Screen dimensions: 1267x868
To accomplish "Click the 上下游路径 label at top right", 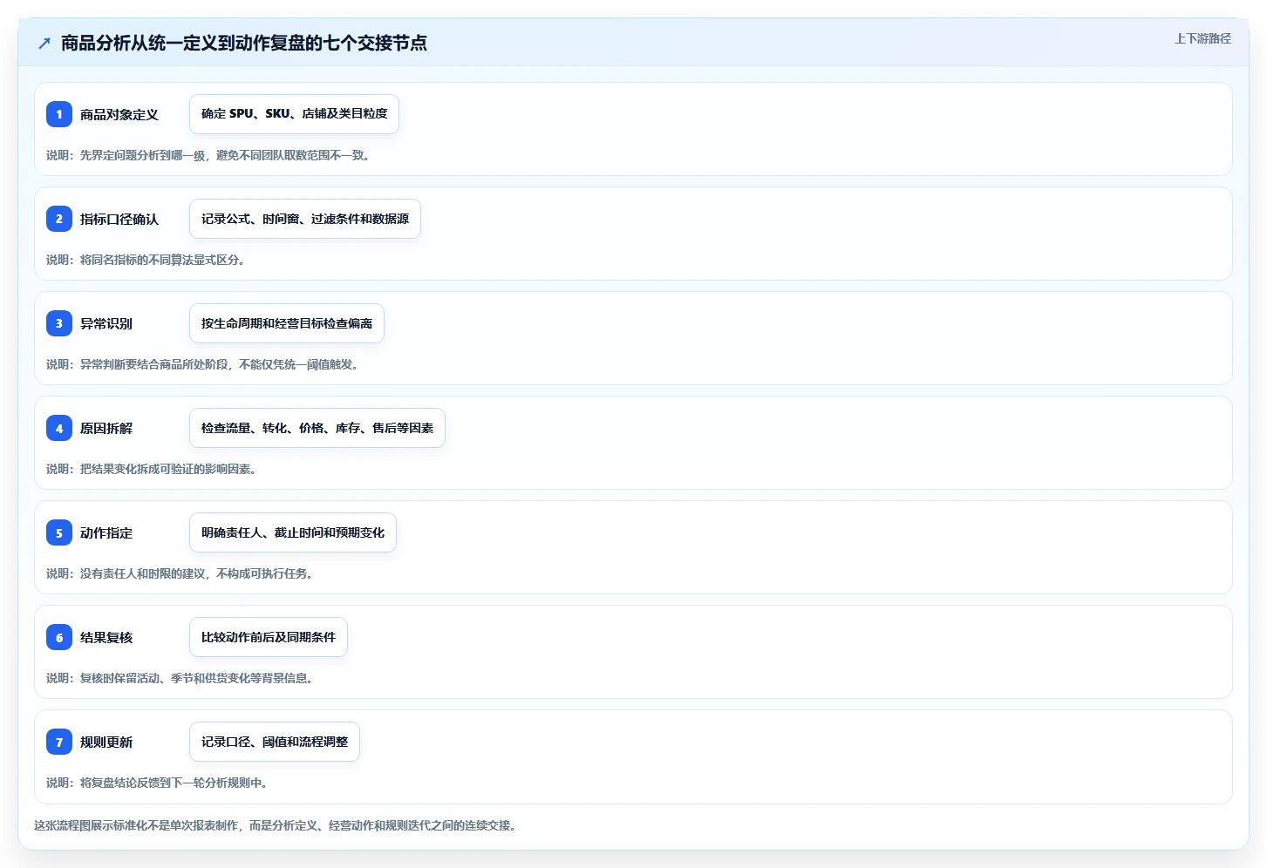I will pyautogui.click(x=1202, y=38).
